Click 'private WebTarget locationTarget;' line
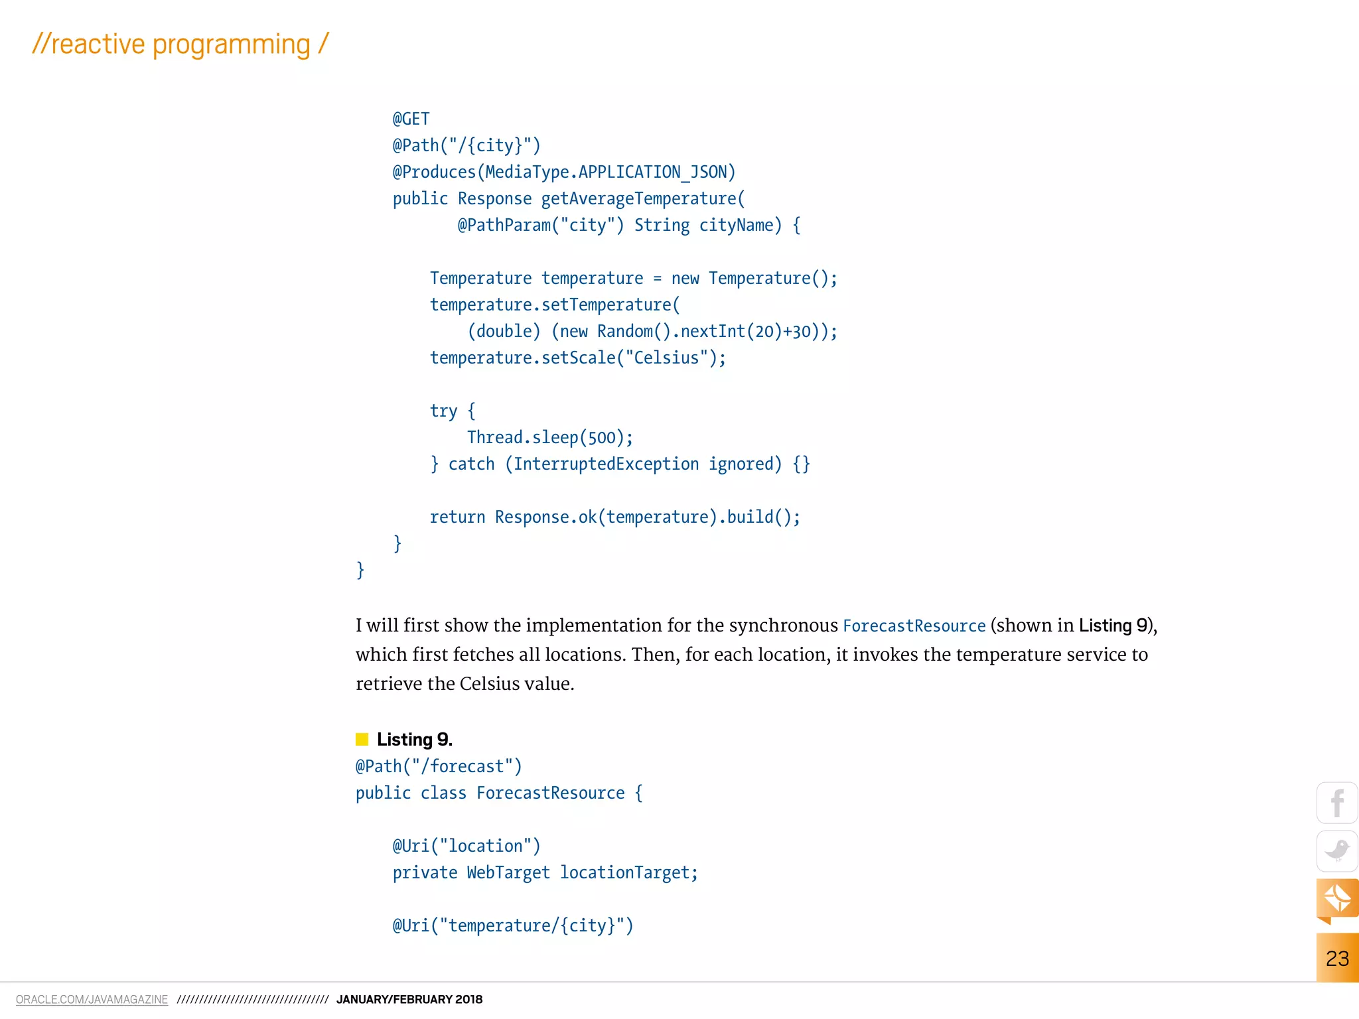 pos(545,873)
